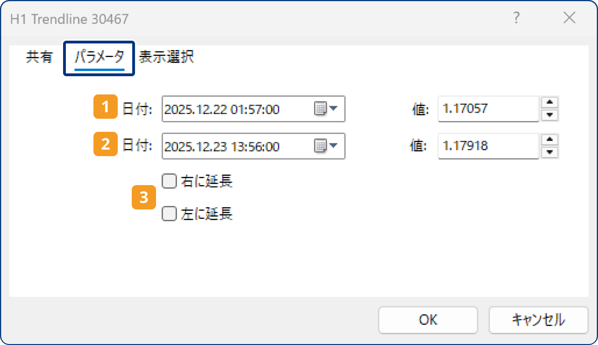Click the first date field showing 2025.12.22

[x=234, y=109]
